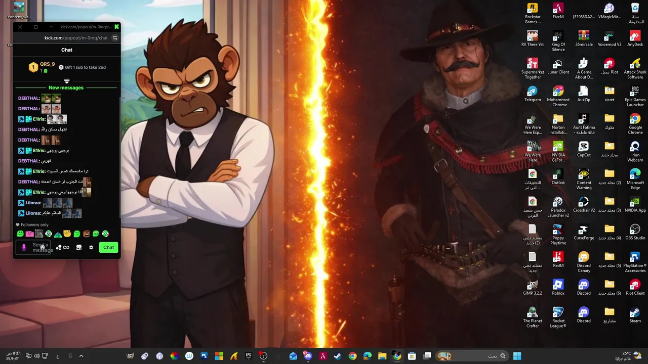This screenshot has height=364, width=648.
Task: Click Liloraa username in the last chat message
Action: pos(33,213)
